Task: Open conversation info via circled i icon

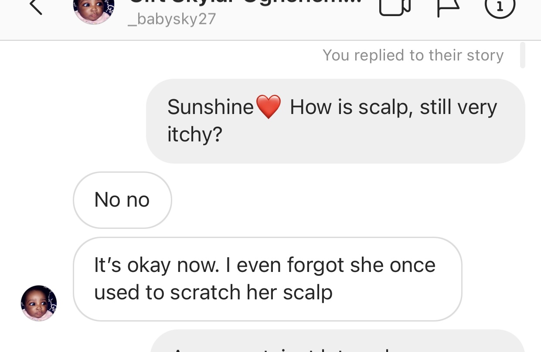Action: 500,6
